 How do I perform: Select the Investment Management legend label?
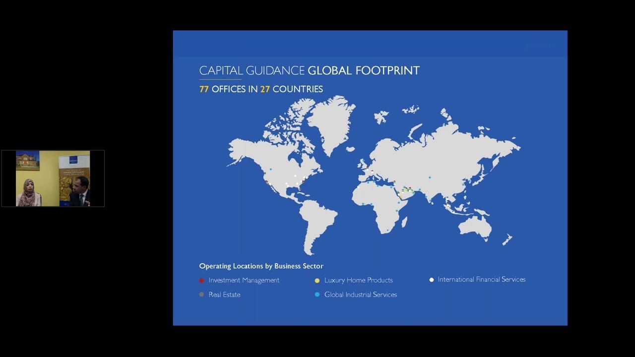244,280
